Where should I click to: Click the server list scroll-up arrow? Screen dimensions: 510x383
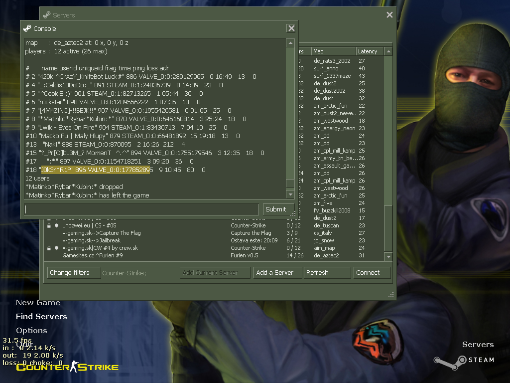388,51
